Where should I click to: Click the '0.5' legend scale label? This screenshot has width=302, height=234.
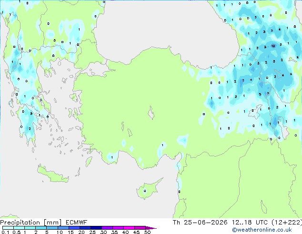point(17,232)
